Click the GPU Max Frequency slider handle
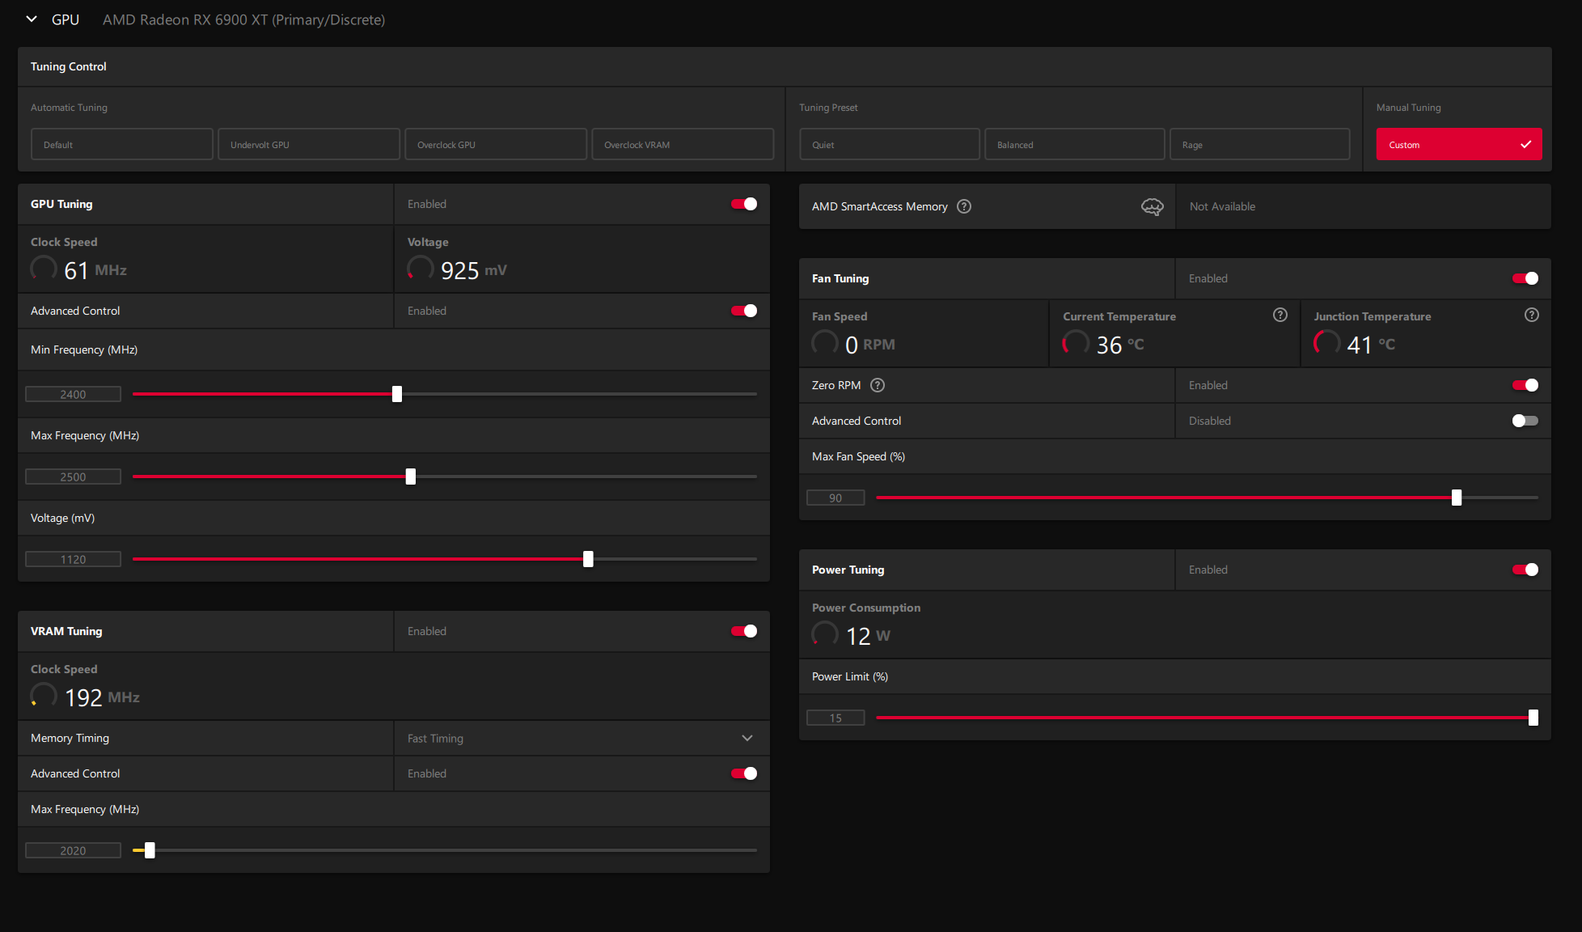 pyautogui.click(x=411, y=477)
